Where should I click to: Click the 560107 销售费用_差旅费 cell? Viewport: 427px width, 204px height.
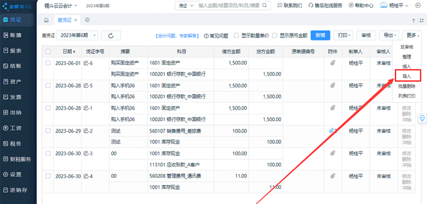click(181, 131)
